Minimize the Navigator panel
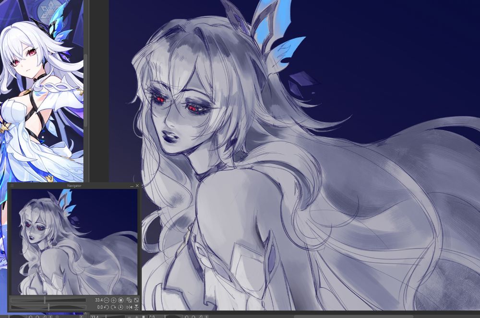Viewport: 480px width, 318px height. tap(132, 186)
